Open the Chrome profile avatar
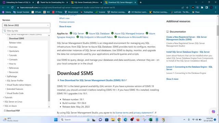Viewport: 219px width, 123px height. point(211,8)
